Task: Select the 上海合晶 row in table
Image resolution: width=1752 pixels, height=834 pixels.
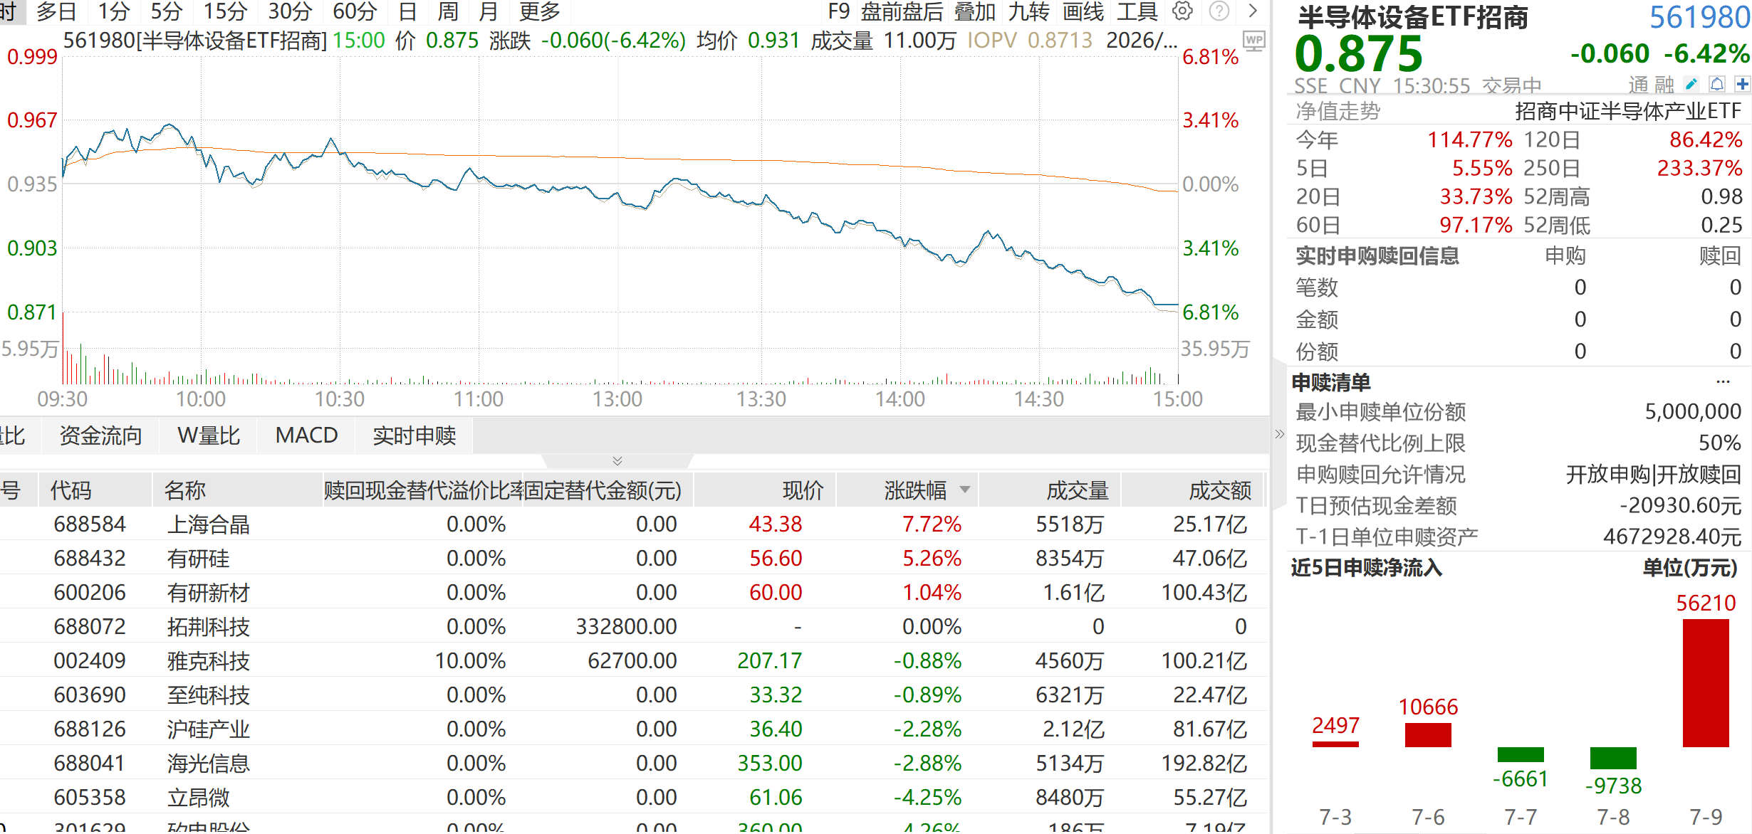Action: tap(632, 524)
